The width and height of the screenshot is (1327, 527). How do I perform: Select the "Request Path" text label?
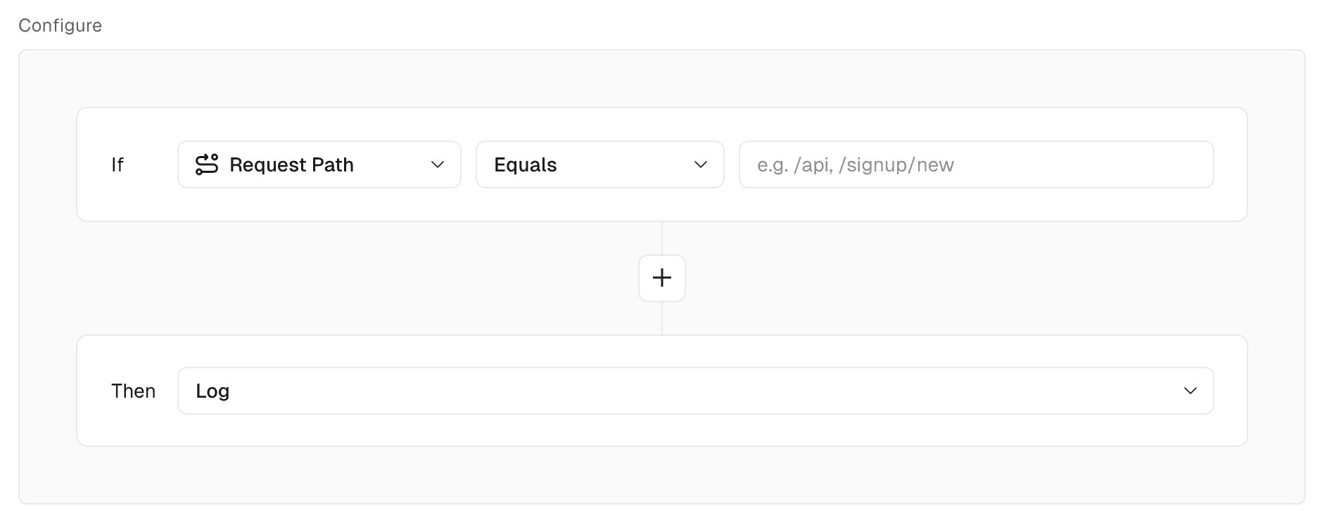(291, 164)
